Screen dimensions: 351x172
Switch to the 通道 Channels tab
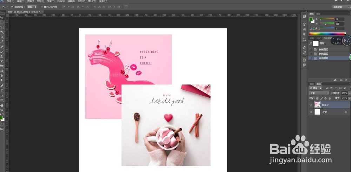click(x=312, y=84)
